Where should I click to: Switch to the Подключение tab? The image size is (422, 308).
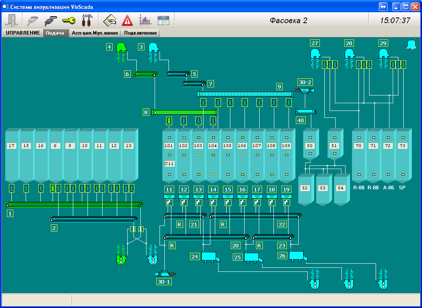[140, 33]
